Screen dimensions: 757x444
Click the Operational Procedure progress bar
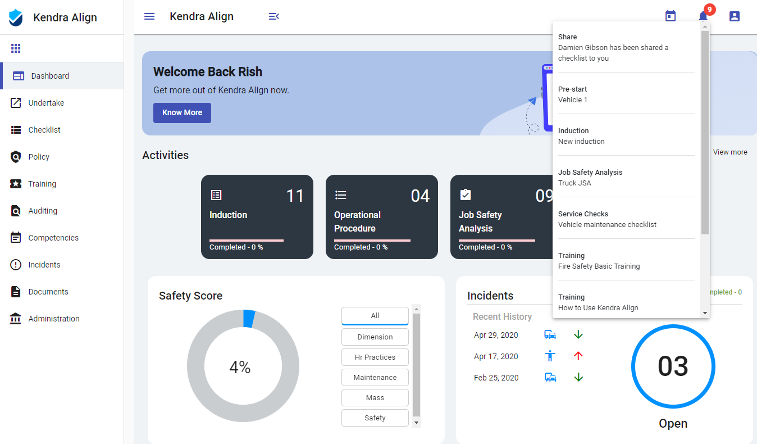tap(372, 241)
